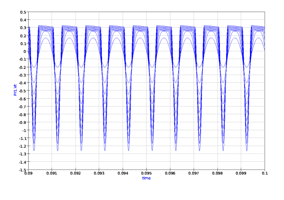
Task: Select the y-axis tick label -1.5
Action: point(22,170)
